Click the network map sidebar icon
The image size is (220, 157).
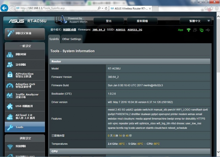point(10,54)
